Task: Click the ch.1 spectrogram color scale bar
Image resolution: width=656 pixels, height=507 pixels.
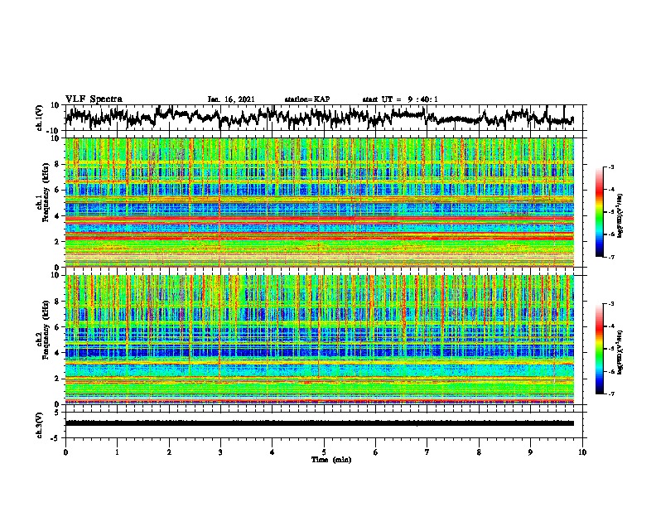Action: point(599,212)
